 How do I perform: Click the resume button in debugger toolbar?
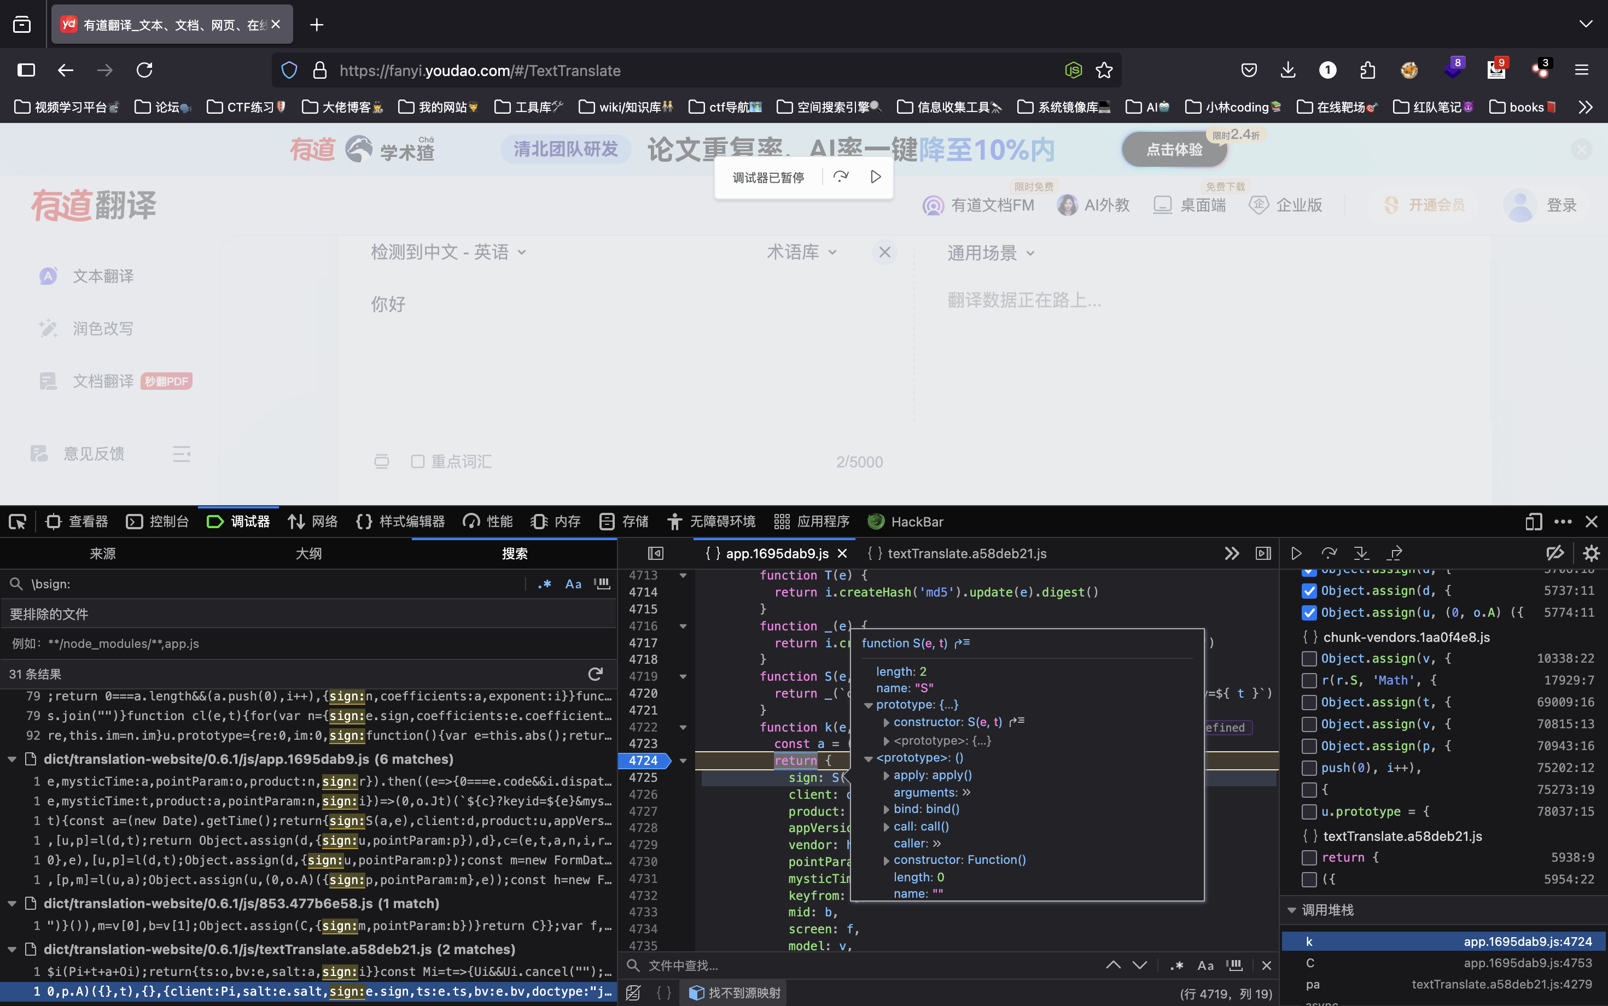[x=1296, y=553]
